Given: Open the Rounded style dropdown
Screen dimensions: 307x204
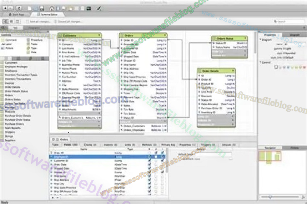Looking at the screenshot, I should (x=289, y=53).
